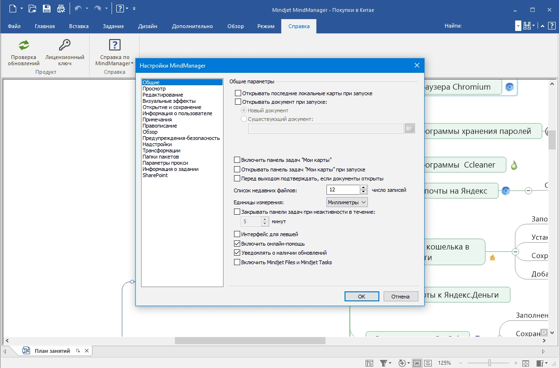Increase recent files list count by one

point(363,187)
